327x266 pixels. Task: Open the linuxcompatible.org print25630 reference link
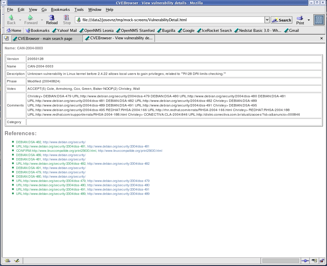point(130,151)
